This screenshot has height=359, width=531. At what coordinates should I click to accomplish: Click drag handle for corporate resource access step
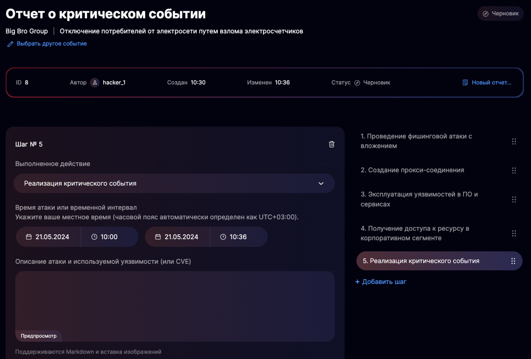tap(514, 233)
